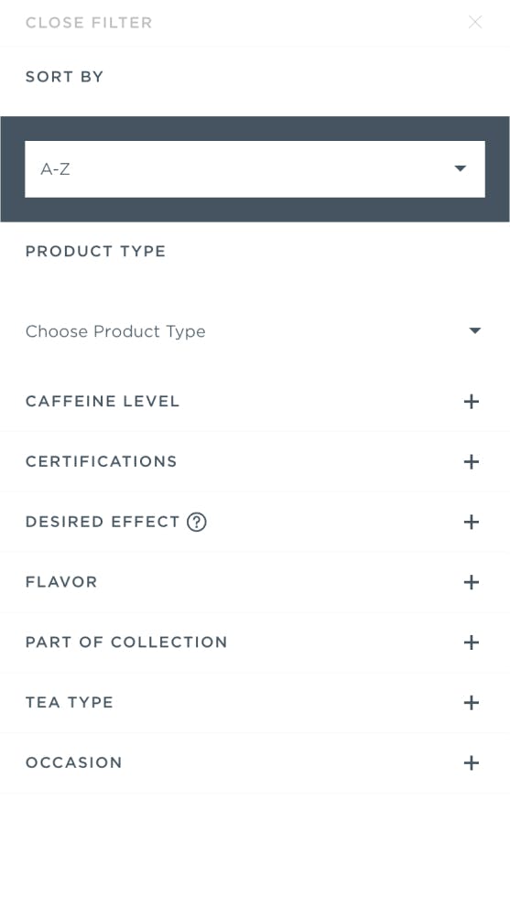This screenshot has width=510, height=907.
Task: Click the Product Type dropdown arrow
Action: [x=474, y=331]
